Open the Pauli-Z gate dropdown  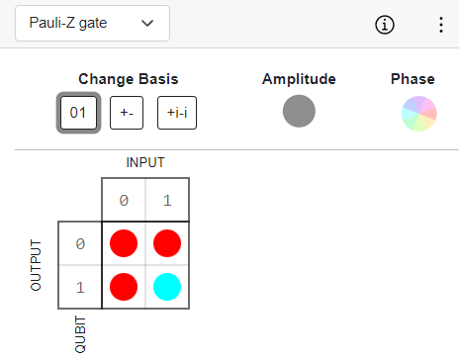[92, 23]
